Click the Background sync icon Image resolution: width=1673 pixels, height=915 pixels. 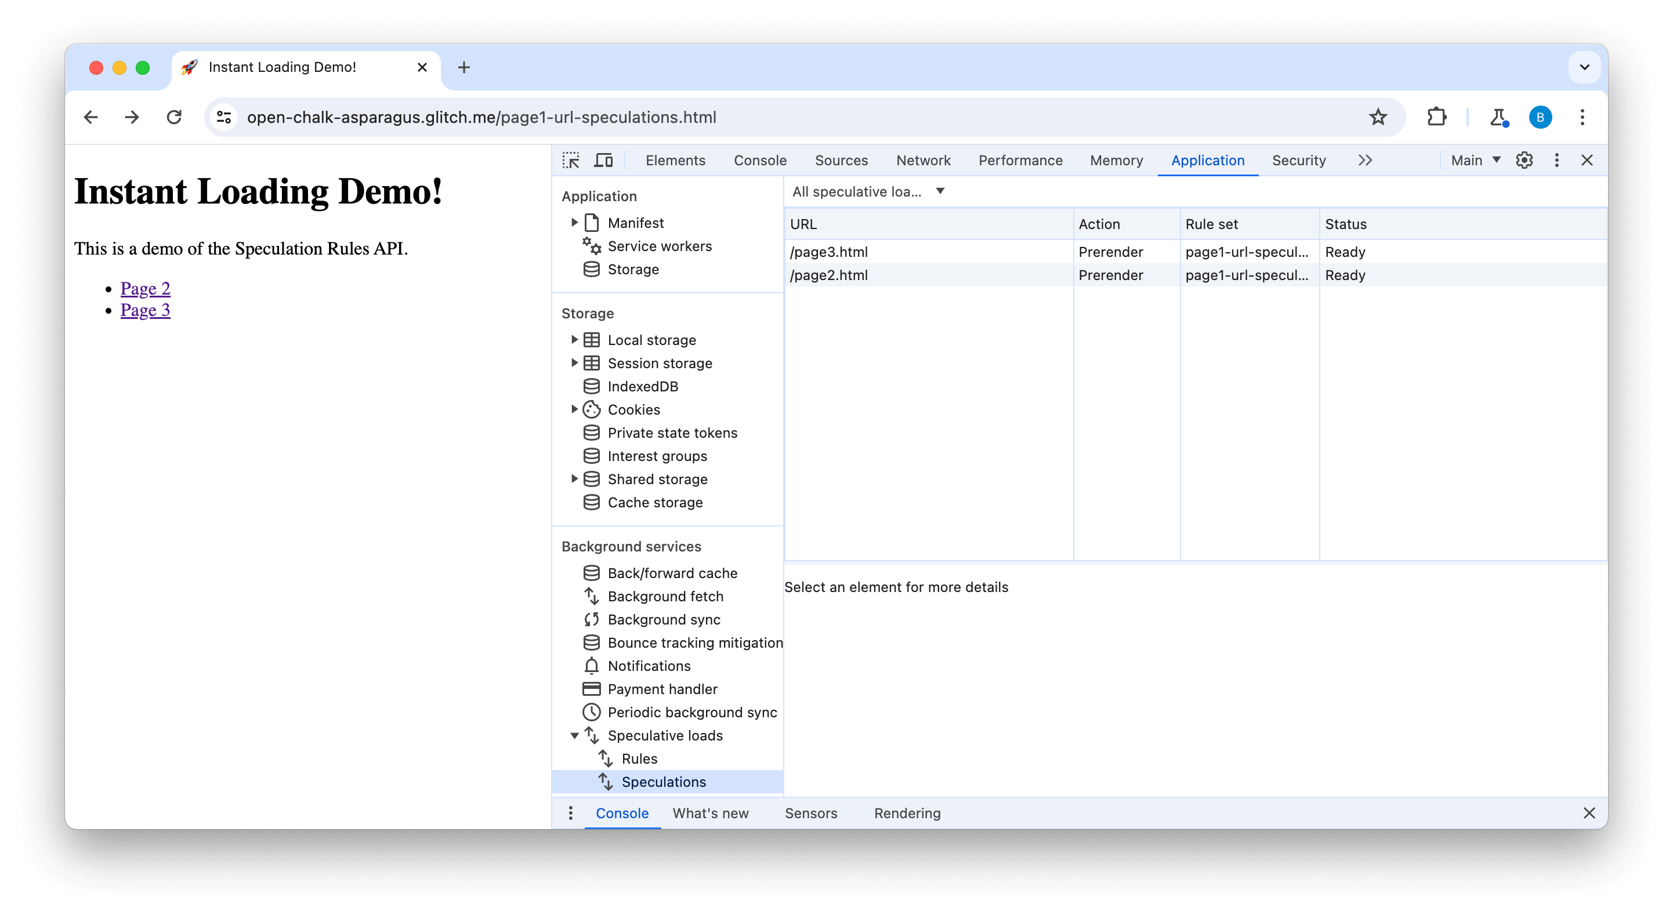click(592, 620)
